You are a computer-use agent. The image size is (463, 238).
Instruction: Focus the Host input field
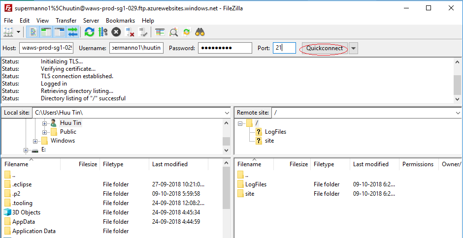pyautogui.click(x=46, y=48)
